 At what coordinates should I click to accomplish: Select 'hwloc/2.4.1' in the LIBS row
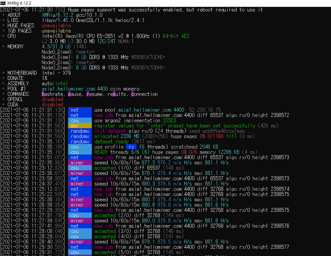130,20
